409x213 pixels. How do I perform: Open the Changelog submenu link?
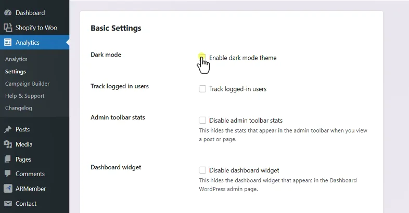[x=19, y=108]
